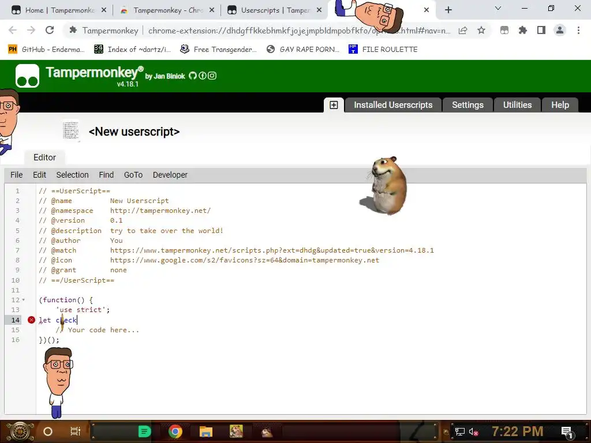This screenshot has height=443, width=591.
Task: Switch to the Installed Userscripts tab
Action: 392,105
